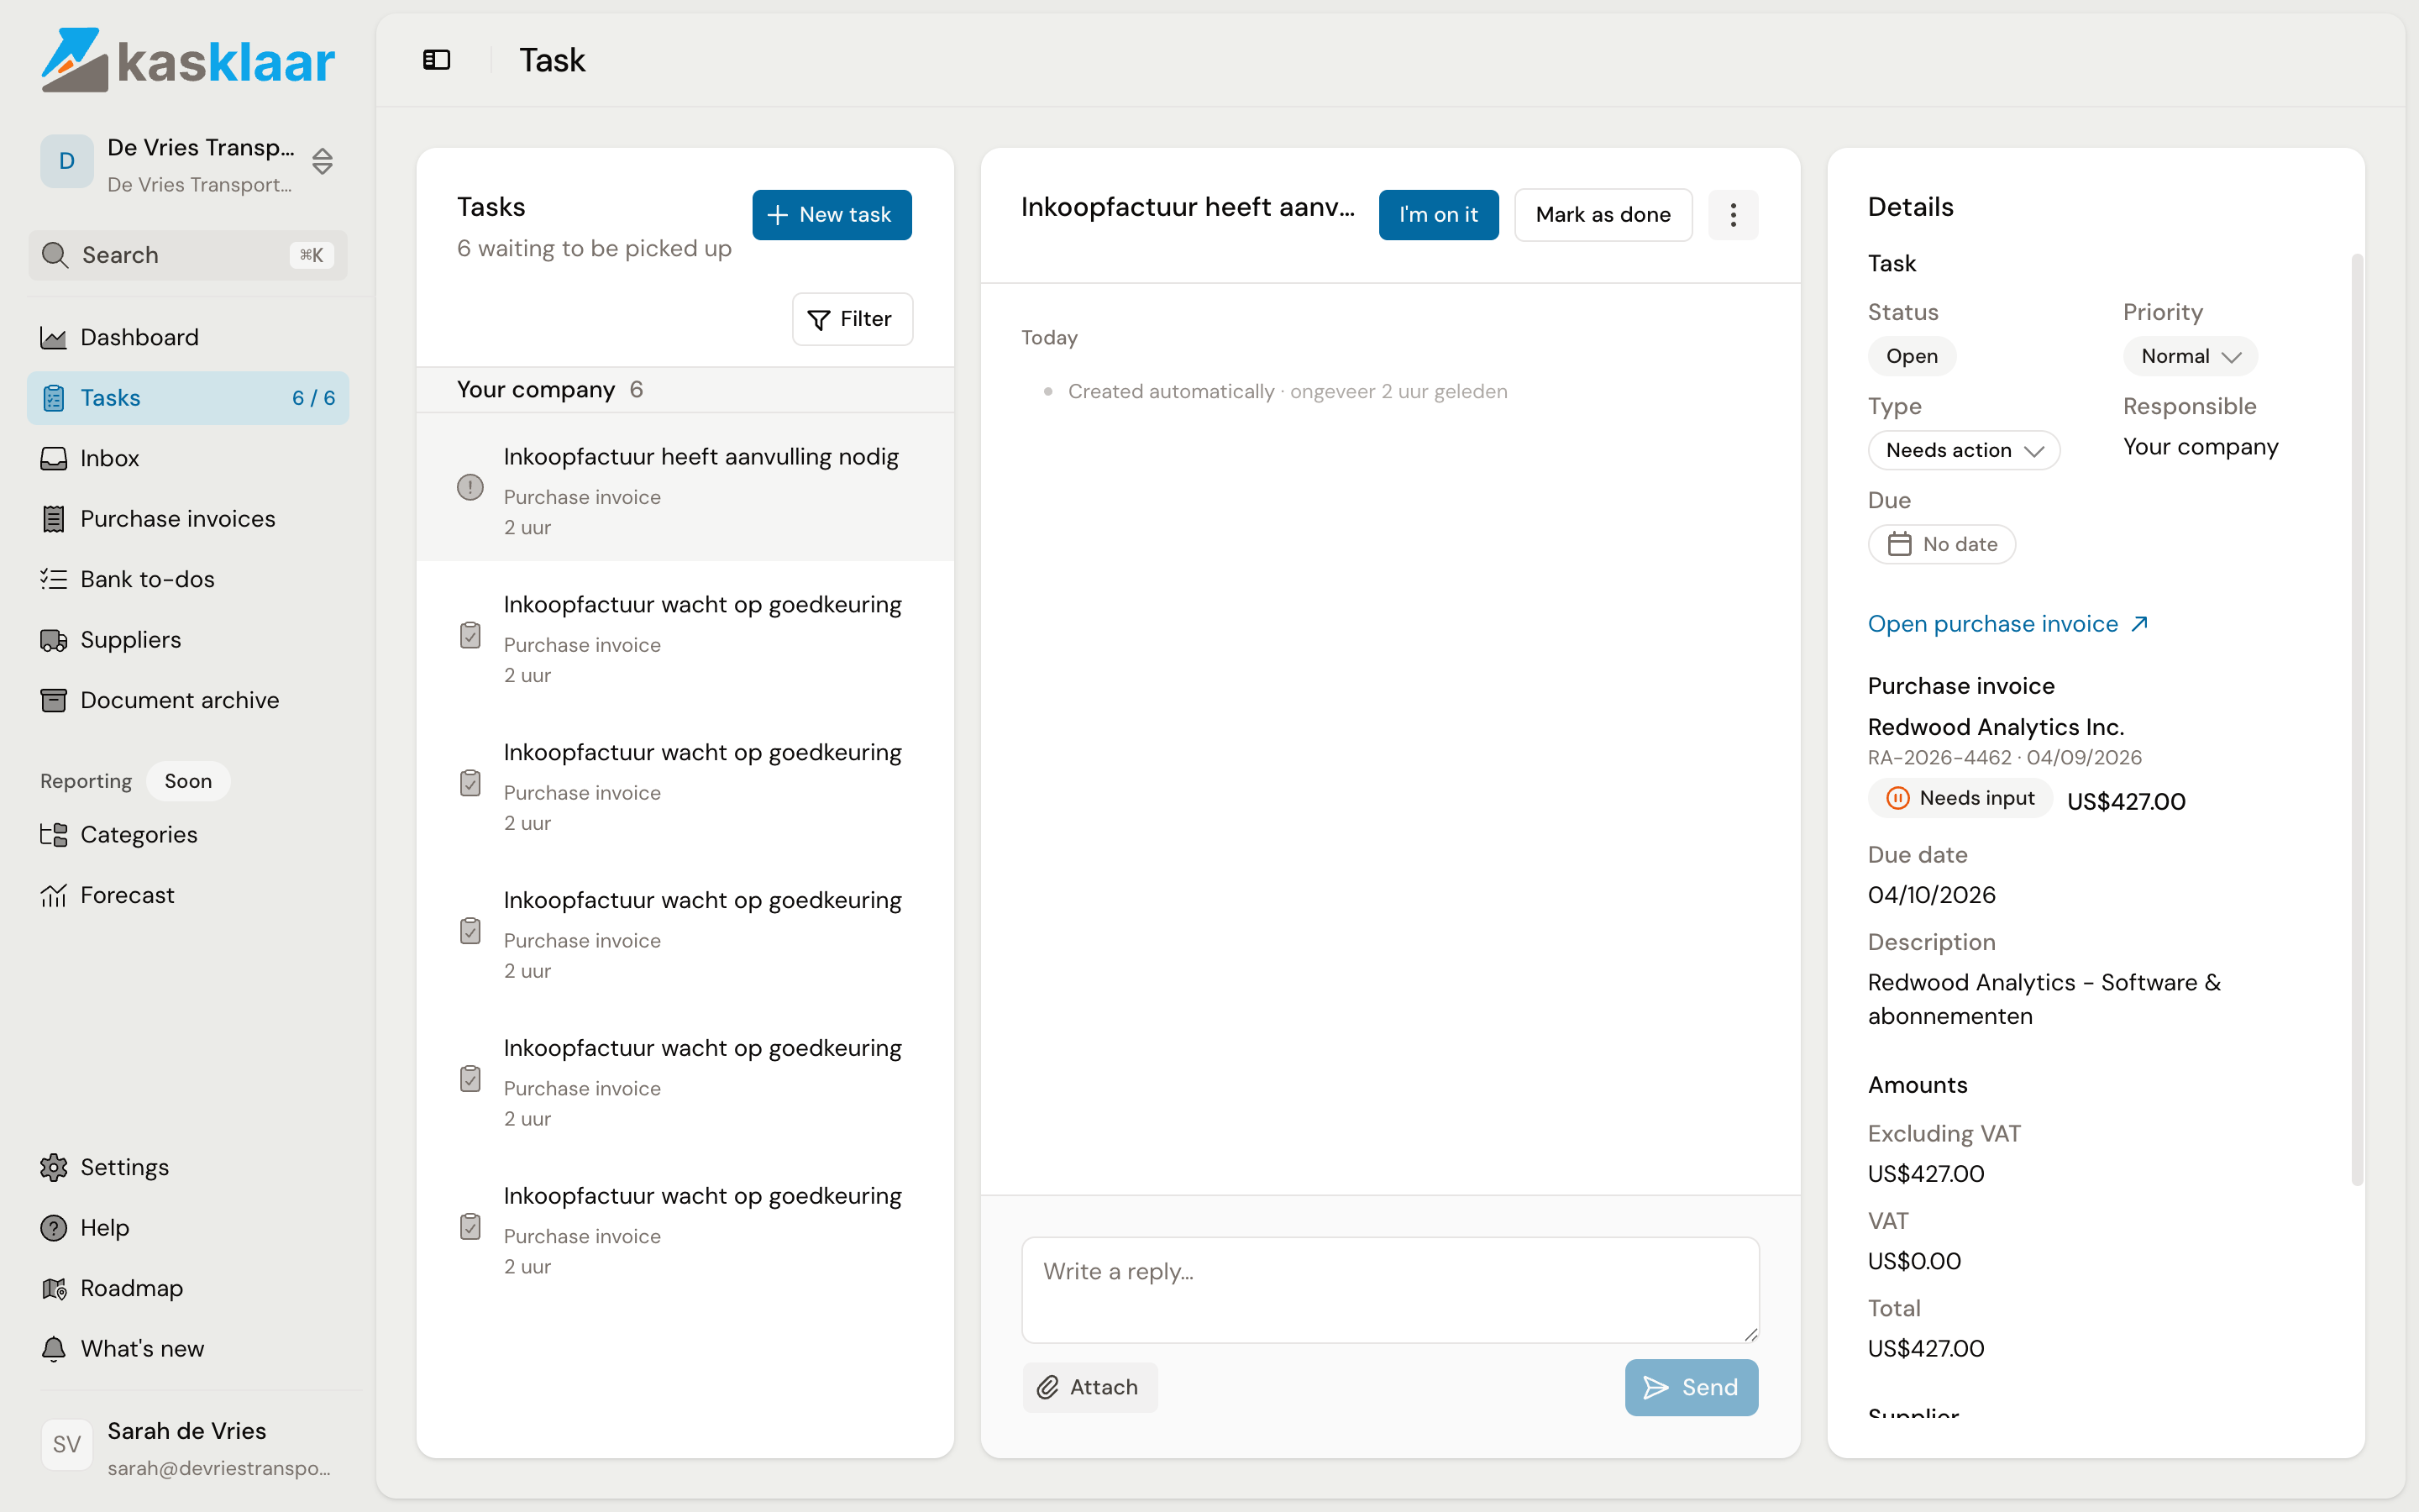Open the three-dot more options menu
This screenshot has width=2419, height=1512.
[1734, 215]
